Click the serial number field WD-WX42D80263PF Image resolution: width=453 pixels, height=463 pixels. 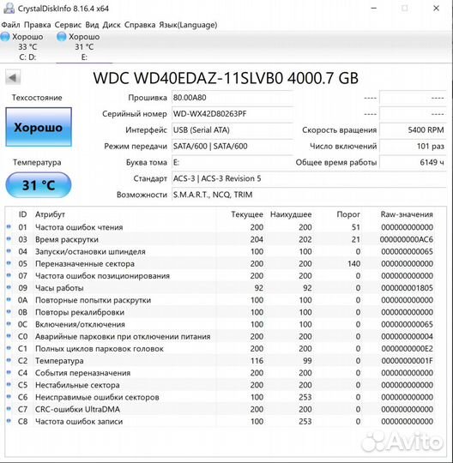(233, 114)
